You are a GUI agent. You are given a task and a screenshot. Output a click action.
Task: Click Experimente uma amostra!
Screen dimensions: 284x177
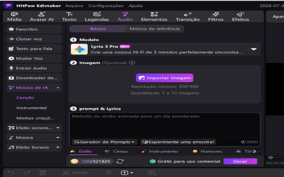[x=178, y=142]
